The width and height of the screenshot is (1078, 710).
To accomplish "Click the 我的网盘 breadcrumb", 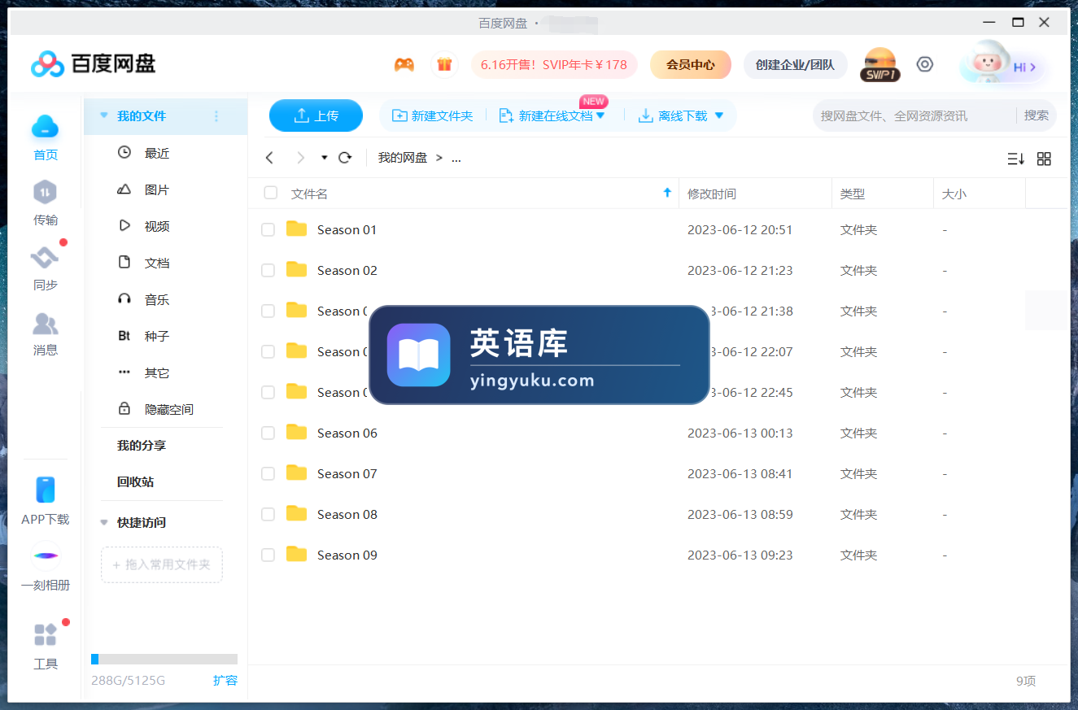I will pyautogui.click(x=403, y=158).
